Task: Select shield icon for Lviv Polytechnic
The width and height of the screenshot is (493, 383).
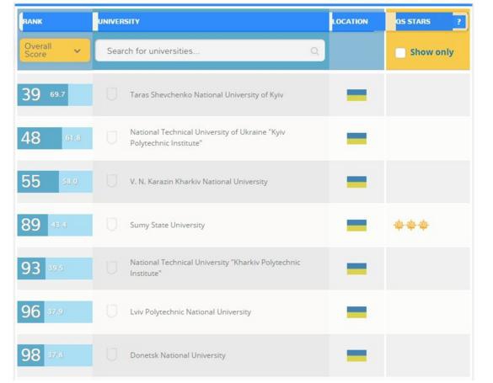Action: (x=111, y=311)
